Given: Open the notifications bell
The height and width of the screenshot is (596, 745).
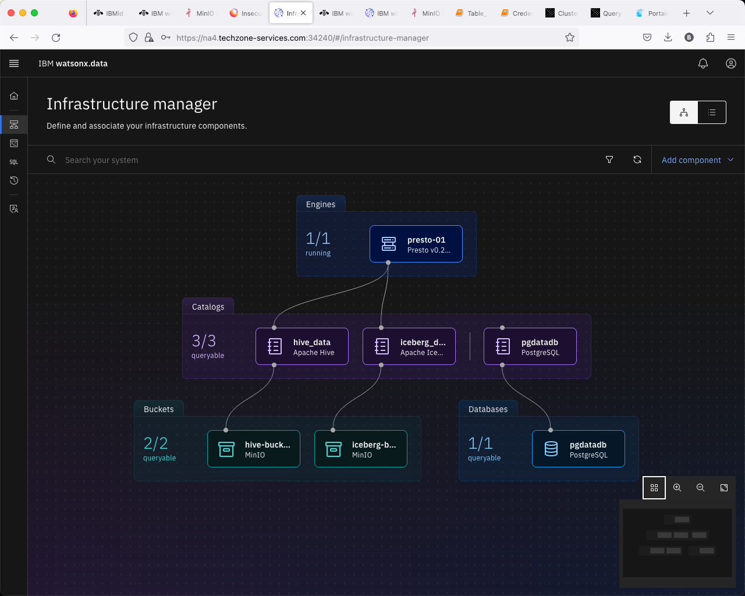Looking at the screenshot, I should click(x=703, y=63).
